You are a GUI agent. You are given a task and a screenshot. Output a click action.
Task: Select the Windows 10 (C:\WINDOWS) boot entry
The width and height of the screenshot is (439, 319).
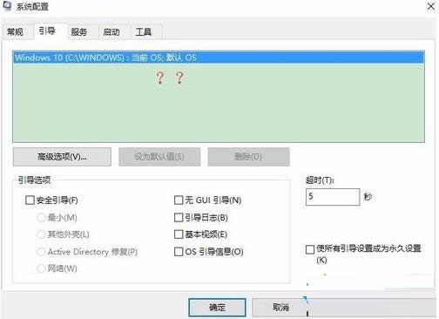pyautogui.click(x=219, y=58)
